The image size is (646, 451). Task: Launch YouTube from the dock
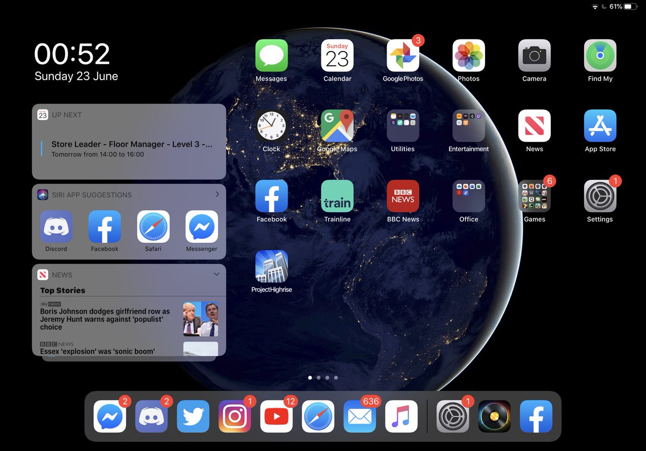[276, 416]
